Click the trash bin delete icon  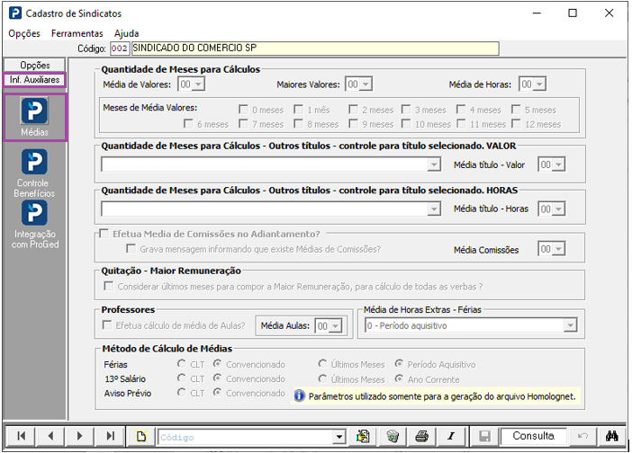click(393, 436)
